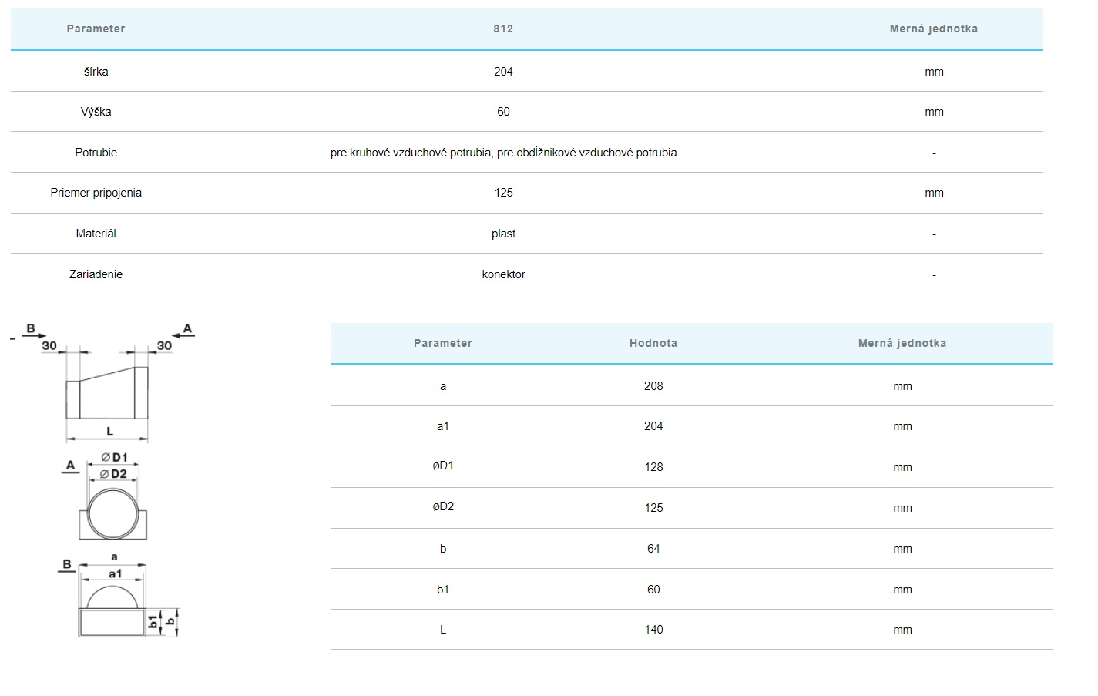Select the 'Priemer pripojenia' row label
This screenshot has width=1098, height=696.
click(x=96, y=193)
